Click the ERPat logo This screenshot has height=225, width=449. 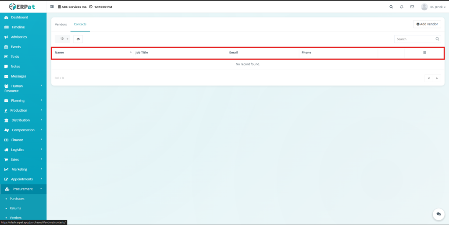click(22, 7)
